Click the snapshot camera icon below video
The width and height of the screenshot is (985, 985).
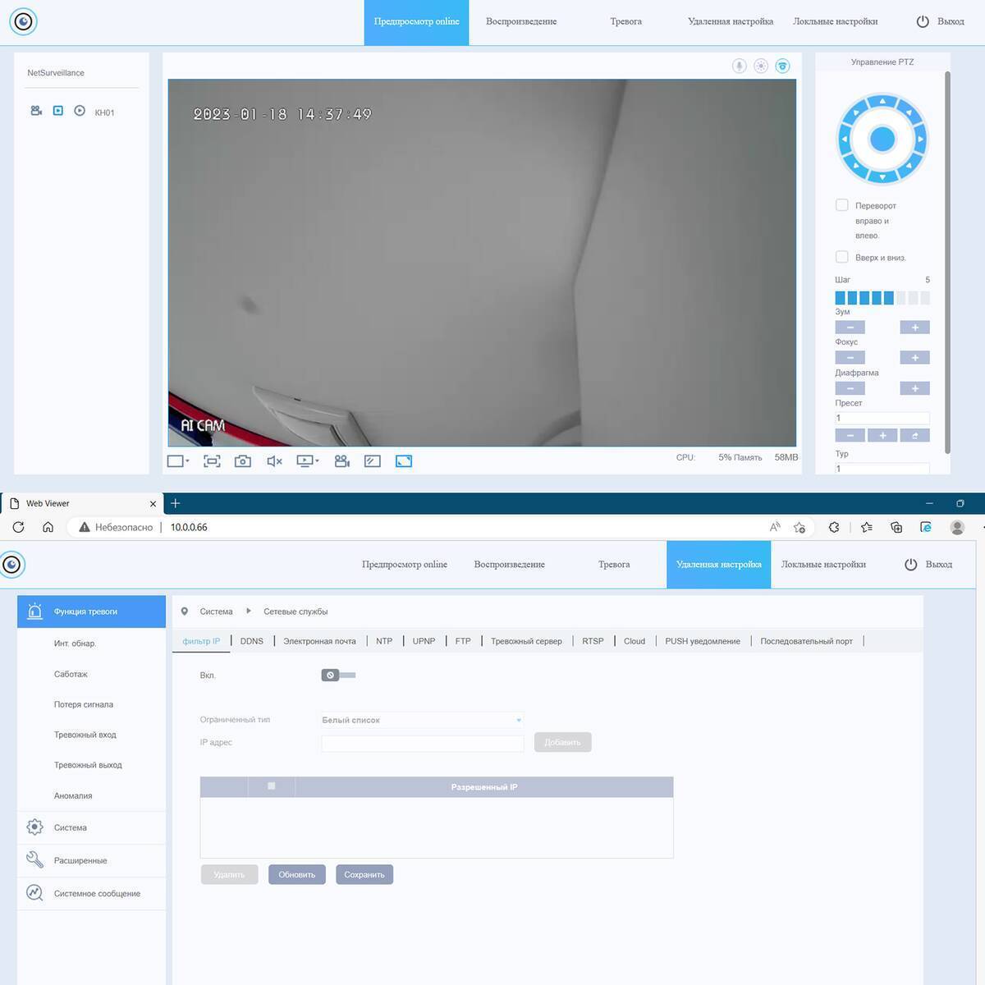(243, 461)
